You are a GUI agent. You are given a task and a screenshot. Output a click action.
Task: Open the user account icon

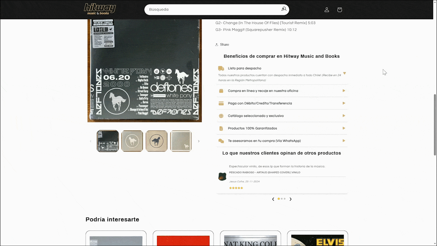327,10
